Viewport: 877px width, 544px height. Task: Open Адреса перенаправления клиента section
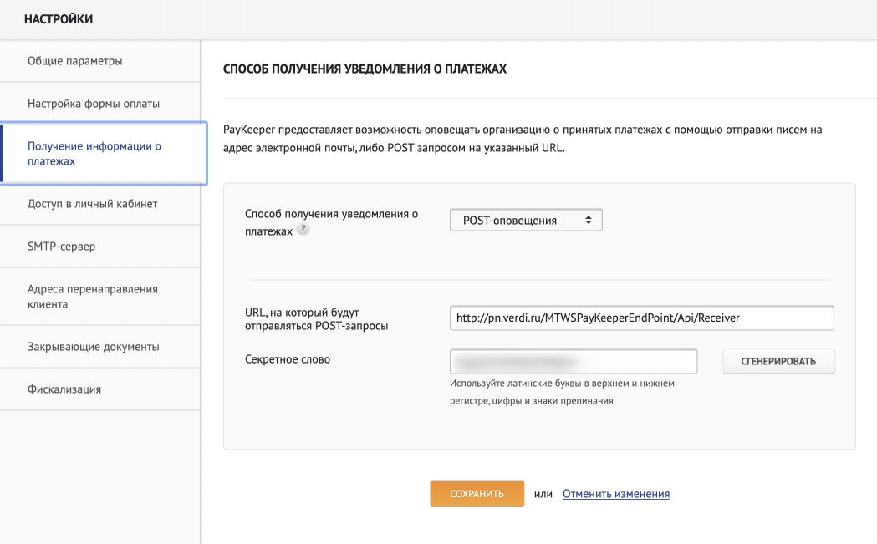pyautogui.click(x=93, y=297)
